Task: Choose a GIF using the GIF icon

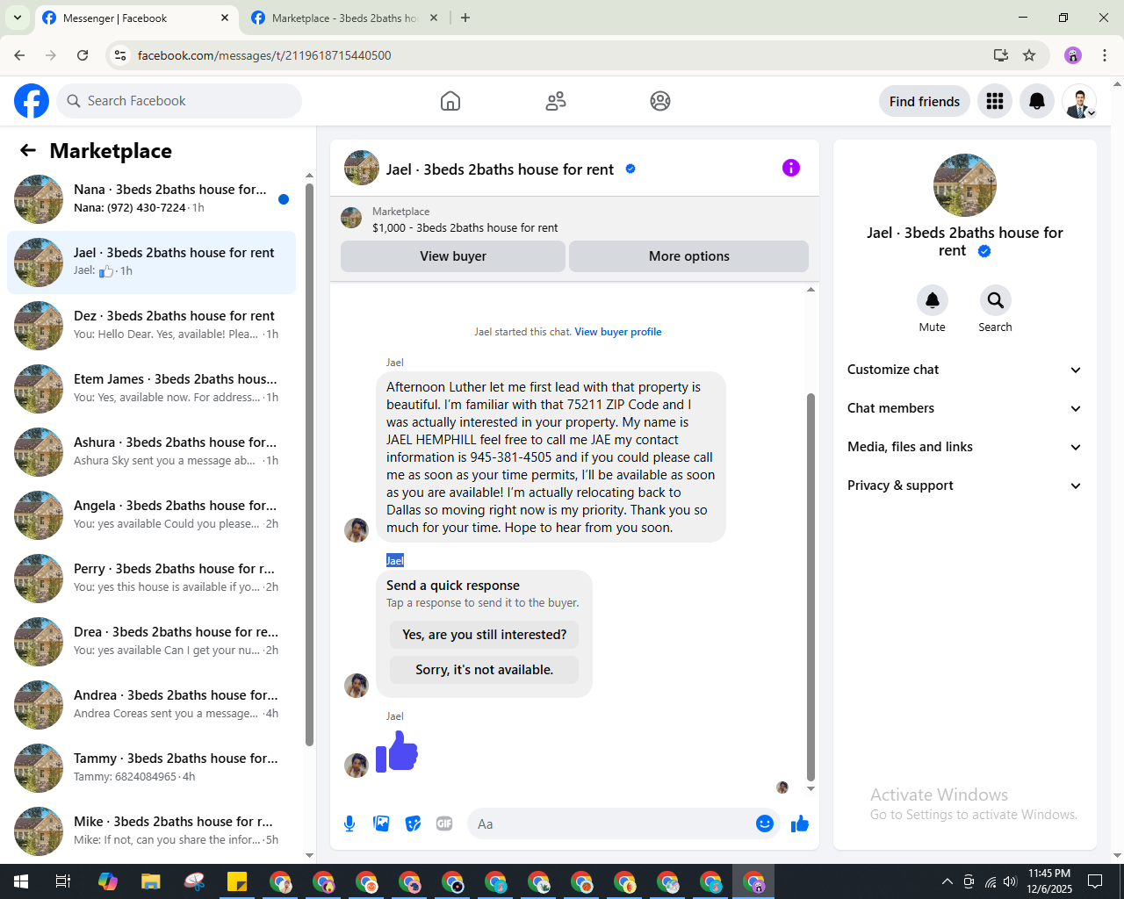Action: click(444, 823)
